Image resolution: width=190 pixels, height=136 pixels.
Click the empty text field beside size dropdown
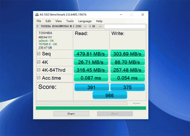125,26
